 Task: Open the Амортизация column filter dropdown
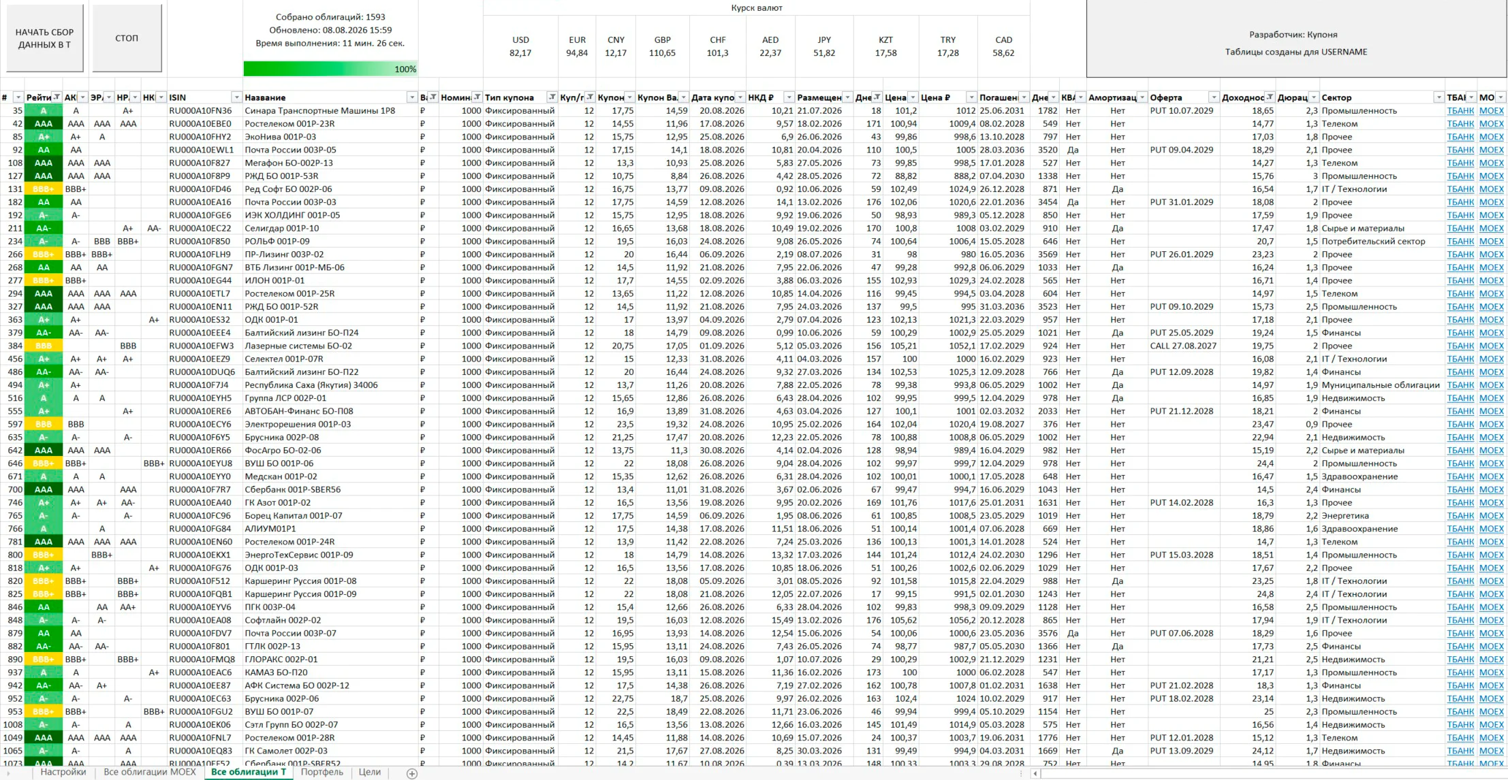coord(1142,98)
